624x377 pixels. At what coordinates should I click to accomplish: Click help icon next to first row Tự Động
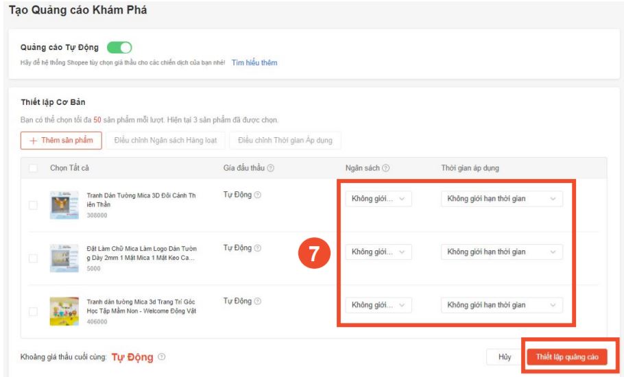[258, 195]
